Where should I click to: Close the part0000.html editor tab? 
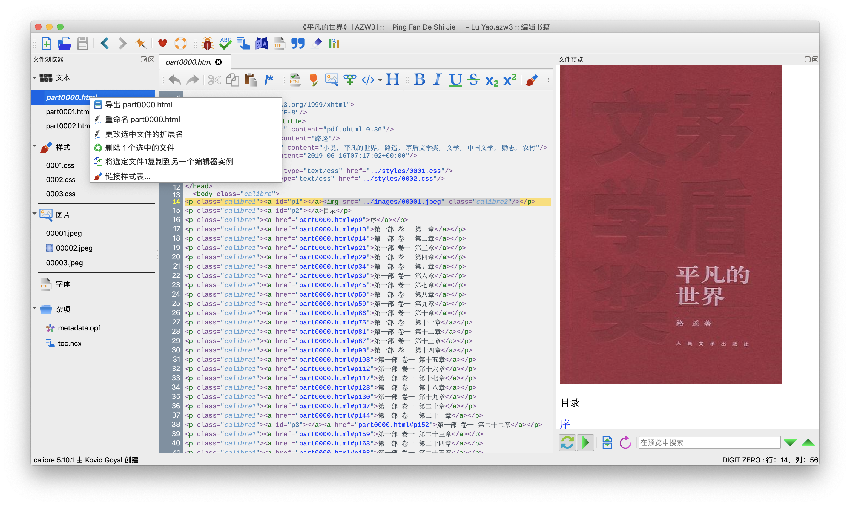(219, 62)
